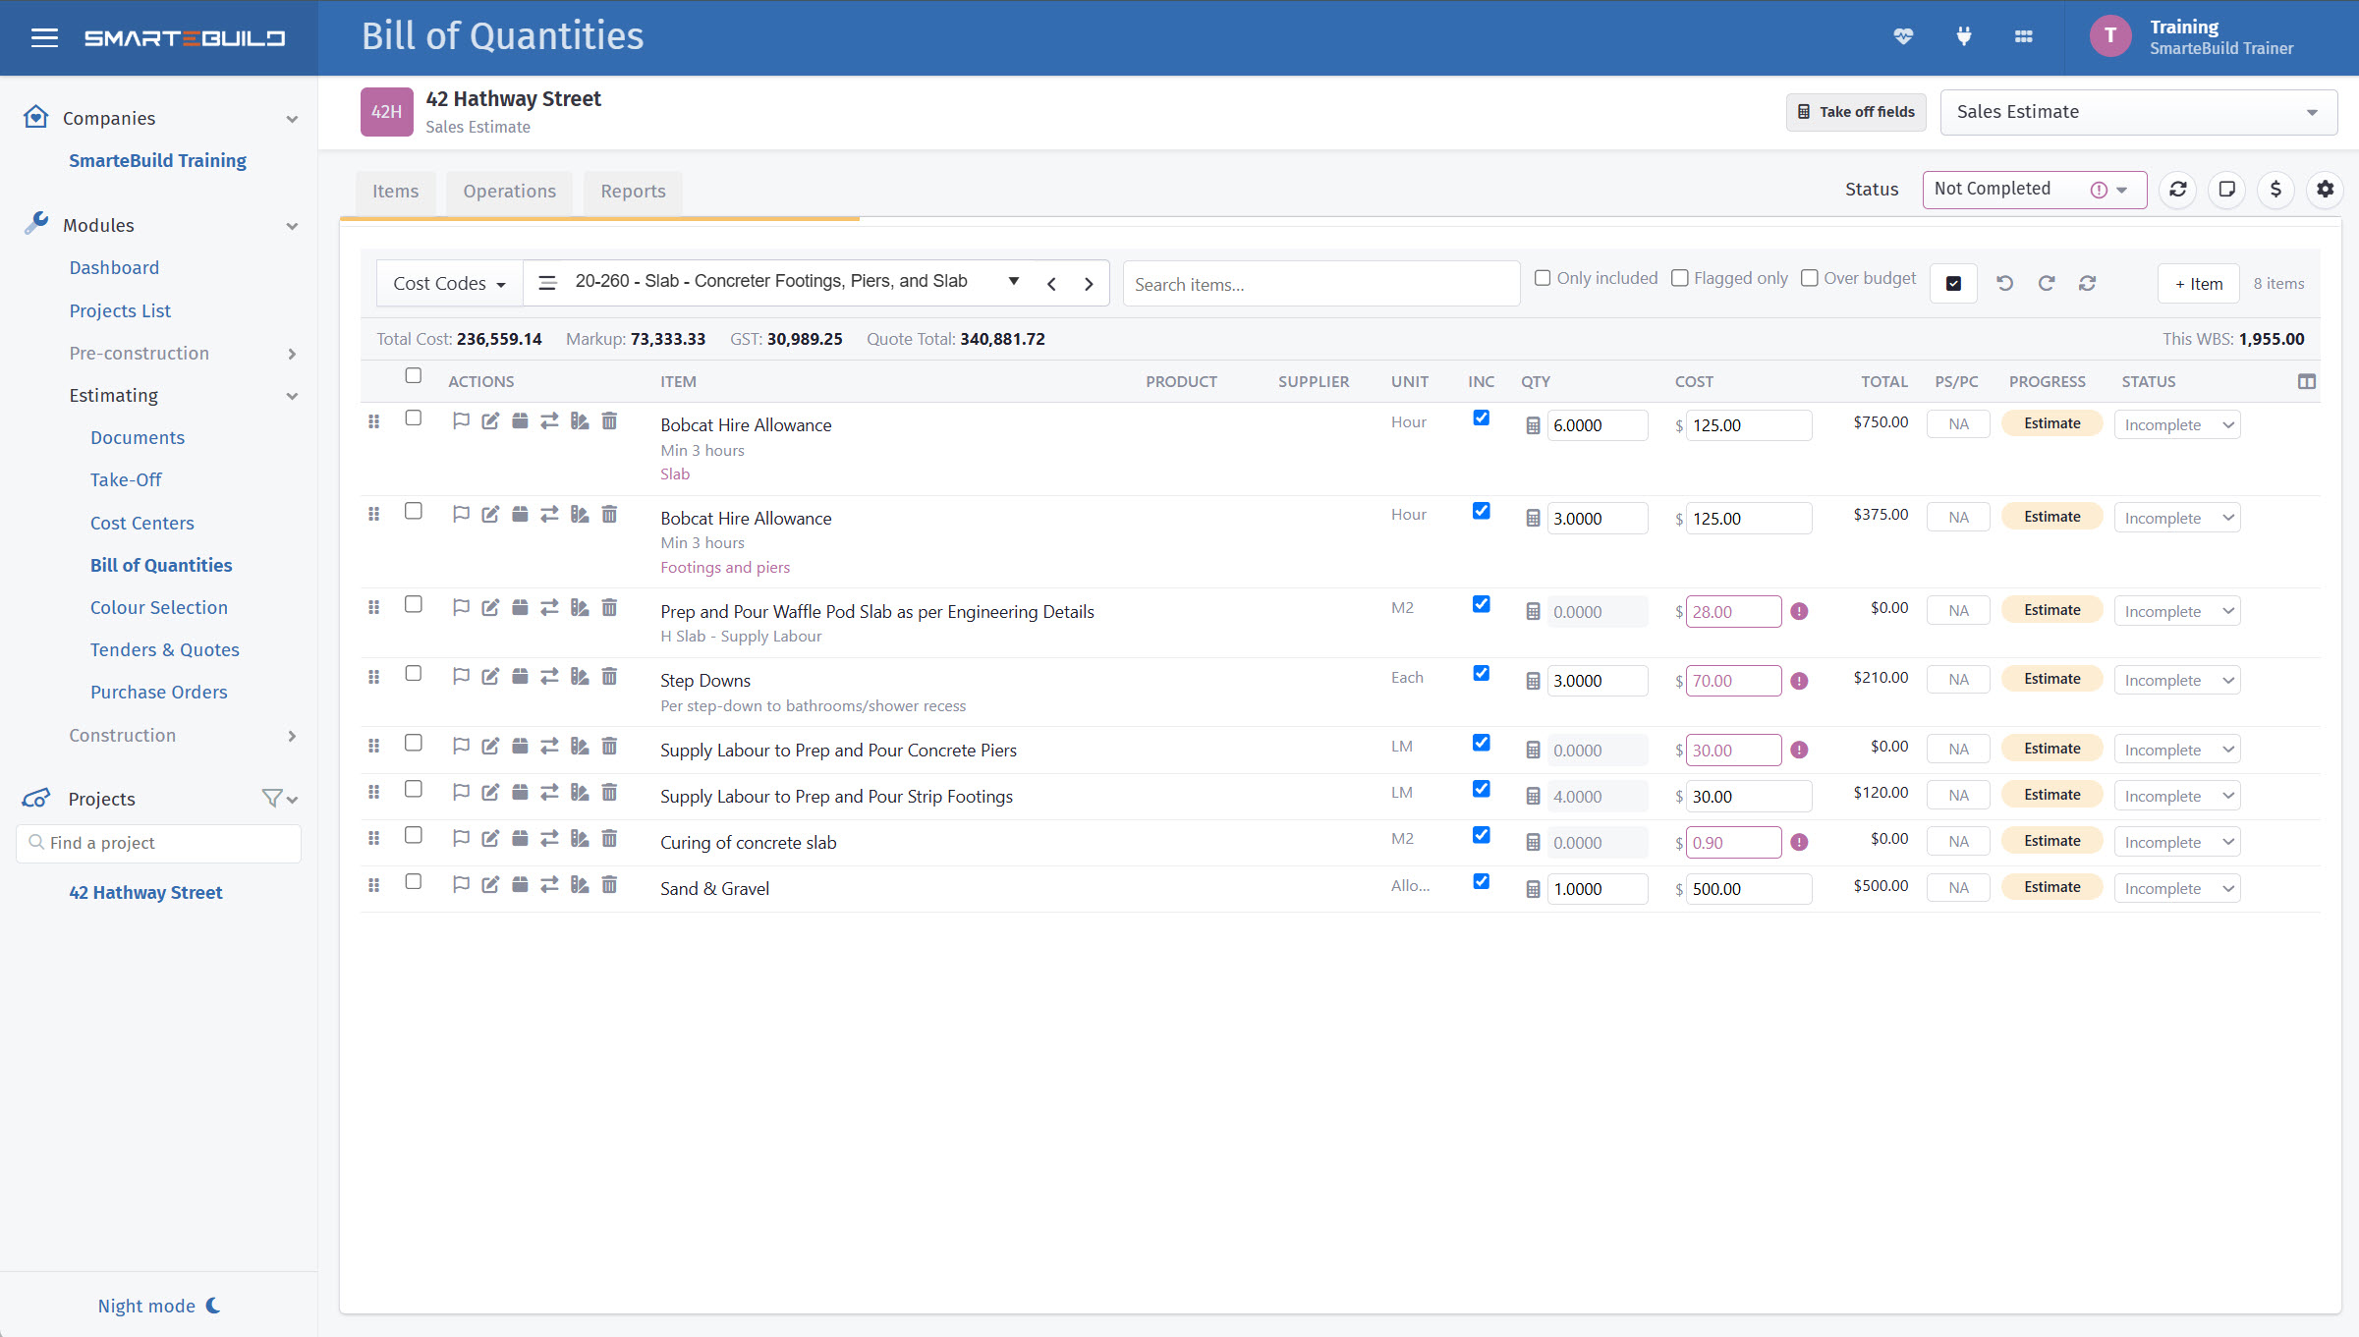Viewport: 2359px width, 1337px height.
Task: Open the Take-Off module
Action: pyautogui.click(x=126, y=479)
